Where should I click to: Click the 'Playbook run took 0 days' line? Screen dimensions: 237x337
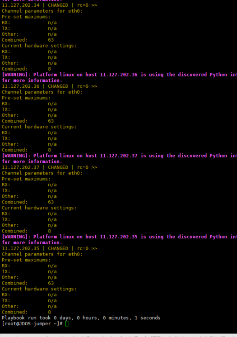pos(81,318)
